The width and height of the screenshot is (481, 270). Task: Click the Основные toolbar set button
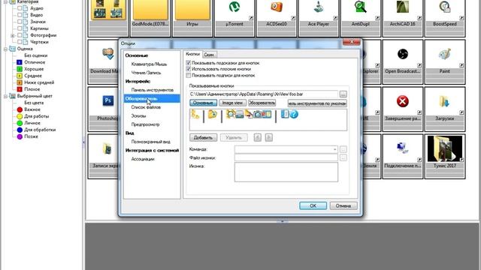(x=203, y=103)
